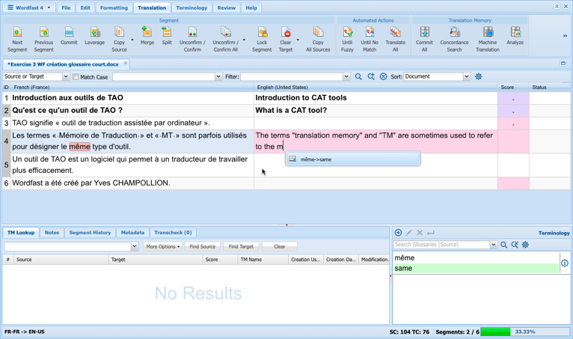This screenshot has width=573, height=339.
Task: Open the Search Glossaries dropdown arrow
Action: (494, 245)
